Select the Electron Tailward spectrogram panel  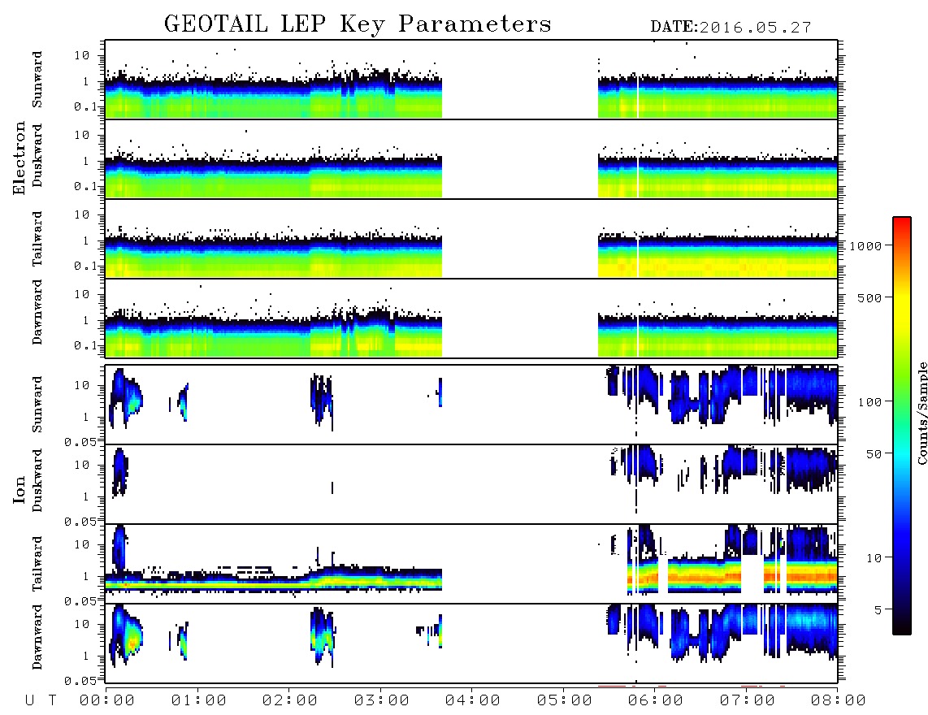point(471,239)
